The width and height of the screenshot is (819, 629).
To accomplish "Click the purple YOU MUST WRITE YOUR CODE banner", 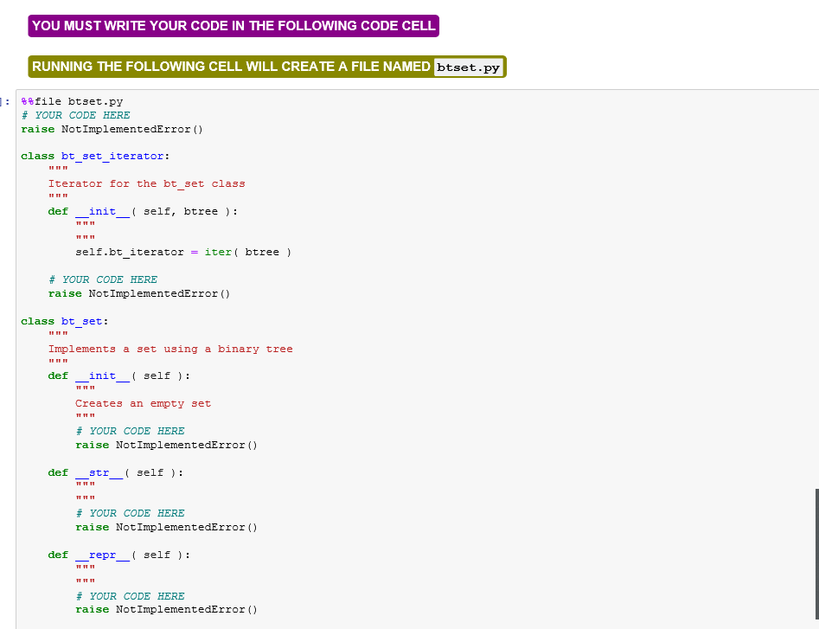I will [x=234, y=26].
